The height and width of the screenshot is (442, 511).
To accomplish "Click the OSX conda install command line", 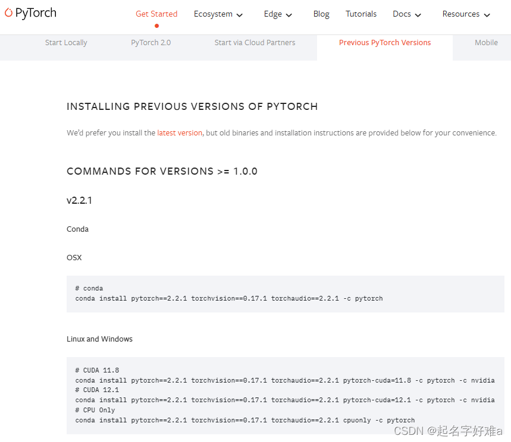I will [x=229, y=298].
